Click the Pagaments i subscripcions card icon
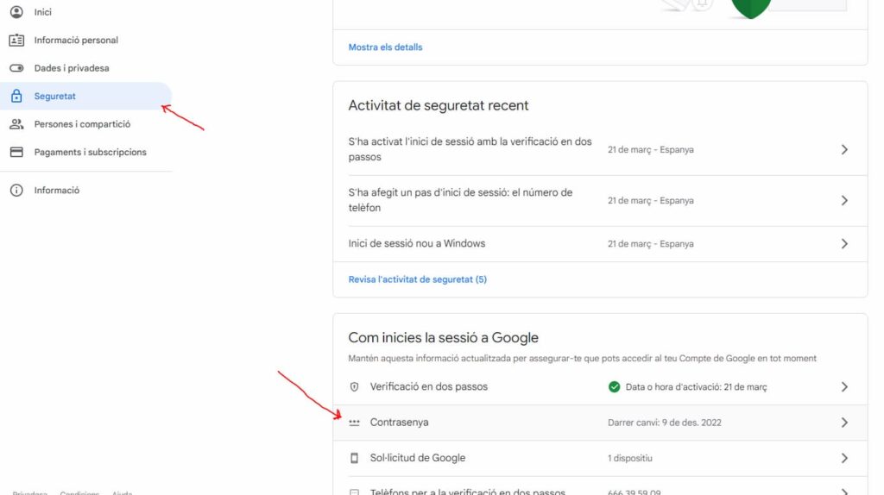 click(x=16, y=153)
